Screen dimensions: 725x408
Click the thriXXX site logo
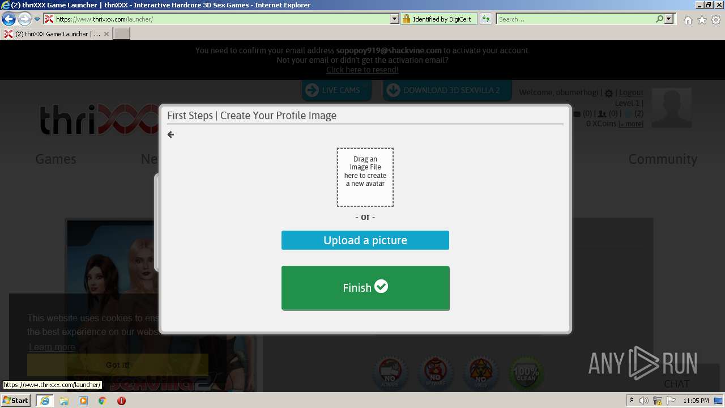point(99,120)
